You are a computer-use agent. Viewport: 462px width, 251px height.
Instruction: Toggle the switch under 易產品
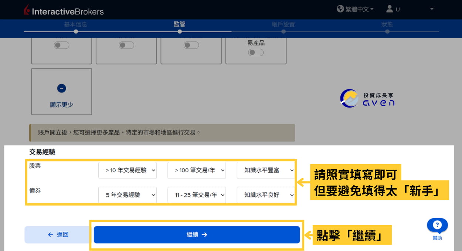(x=256, y=52)
